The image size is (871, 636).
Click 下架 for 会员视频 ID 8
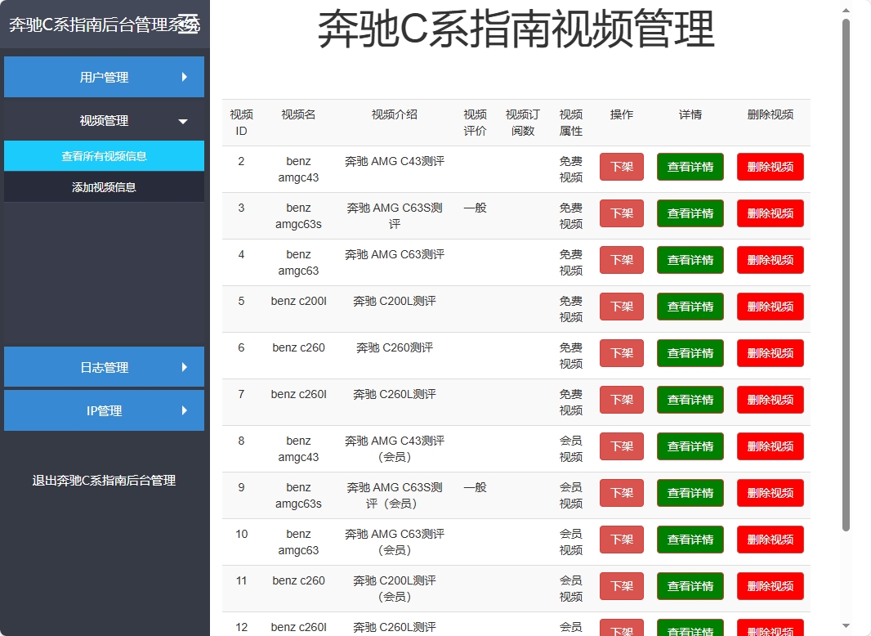coord(621,446)
